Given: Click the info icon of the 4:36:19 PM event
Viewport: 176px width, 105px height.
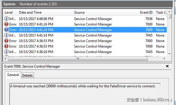Looking at the screenshot, I should coord(6,52).
